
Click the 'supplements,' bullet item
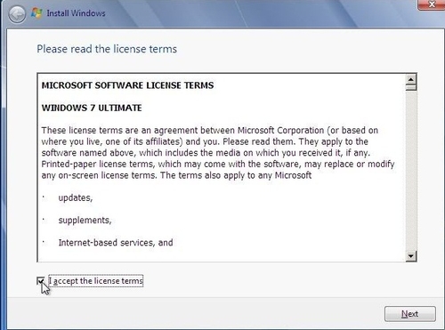(85, 221)
